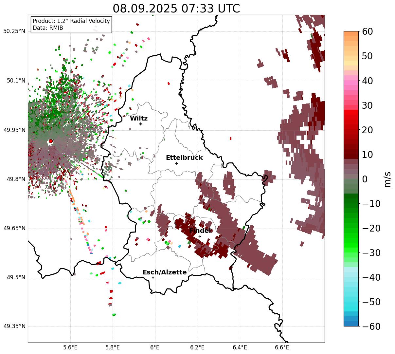Click the cross marker under Esch/Alzette
This screenshot has width=395, height=354.
click(x=153, y=278)
